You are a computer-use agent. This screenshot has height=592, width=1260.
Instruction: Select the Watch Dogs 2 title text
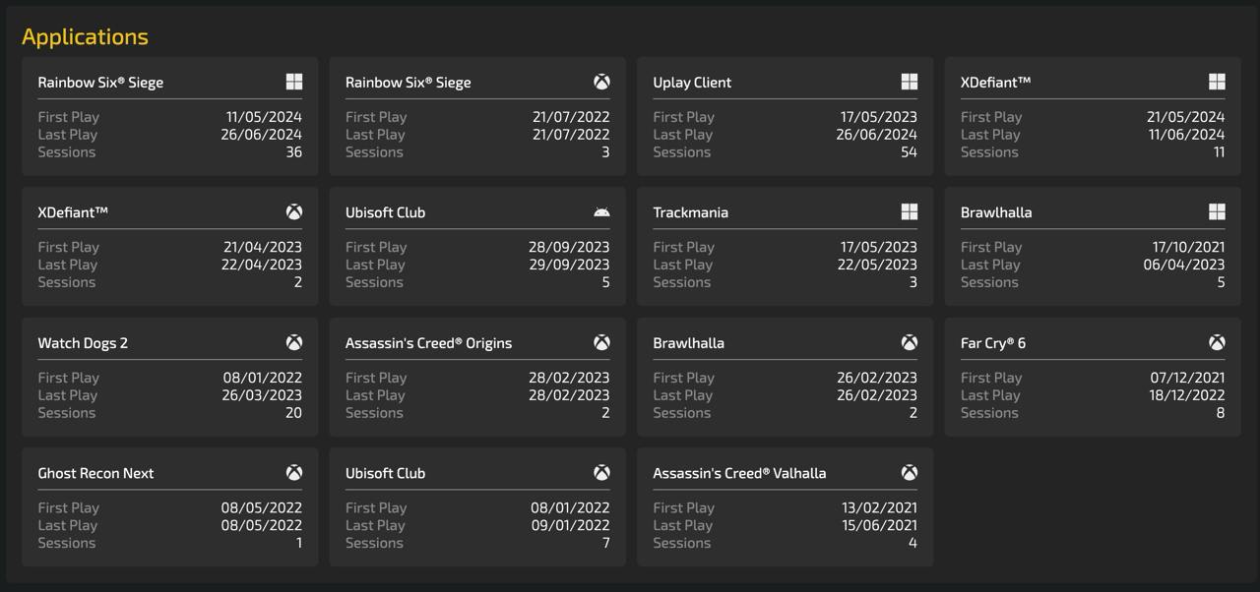coord(83,343)
